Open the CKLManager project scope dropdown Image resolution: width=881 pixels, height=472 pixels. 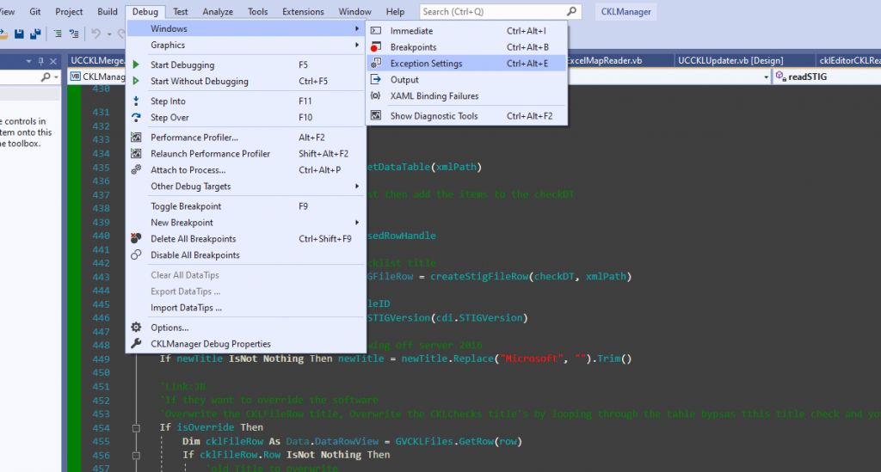tap(98, 77)
